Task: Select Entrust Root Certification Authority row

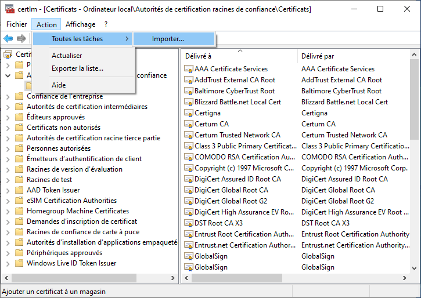Action: tap(296, 234)
